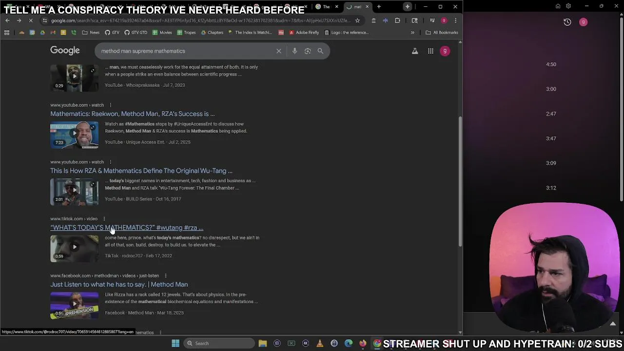Viewport: 624px width, 351px height.
Task: Open the News bookmarks folder
Action: pos(91,33)
